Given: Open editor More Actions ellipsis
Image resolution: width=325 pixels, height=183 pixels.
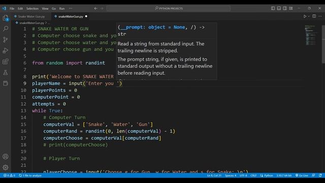Looking at the screenshot, I should (x=320, y=16).
